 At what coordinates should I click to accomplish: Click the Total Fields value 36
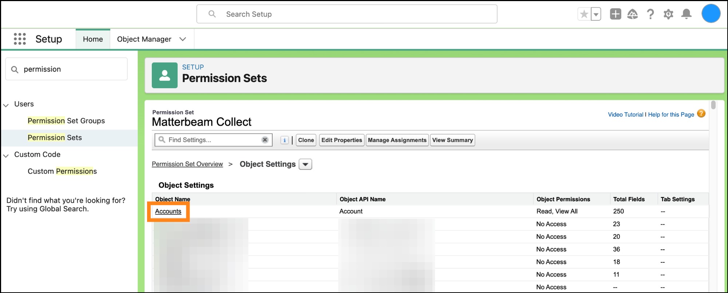(616, 249)
